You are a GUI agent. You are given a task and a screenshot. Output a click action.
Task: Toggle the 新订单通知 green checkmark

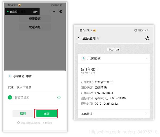coord(10,97)
